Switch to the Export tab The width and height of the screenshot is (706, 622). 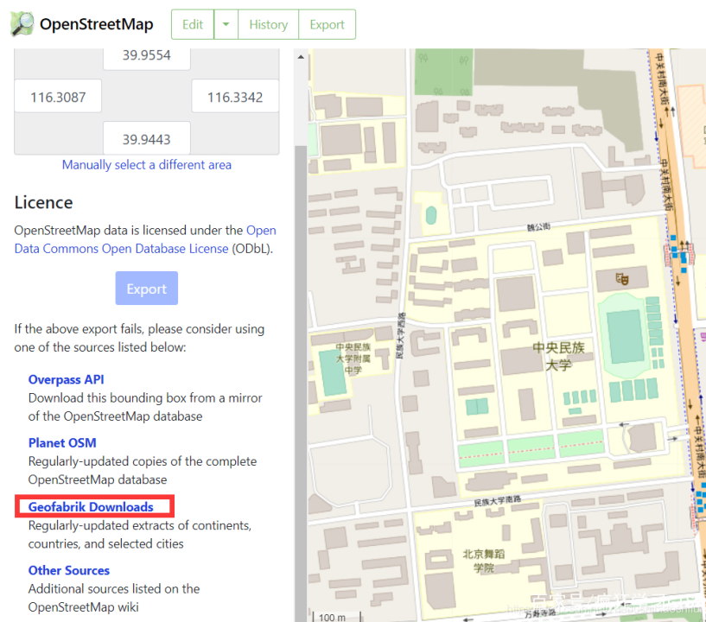(x=327, y=24)
